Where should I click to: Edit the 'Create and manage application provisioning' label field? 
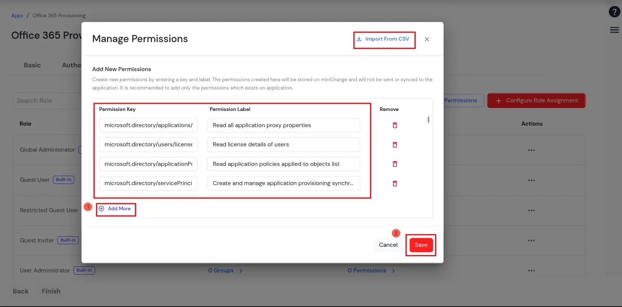284,183
